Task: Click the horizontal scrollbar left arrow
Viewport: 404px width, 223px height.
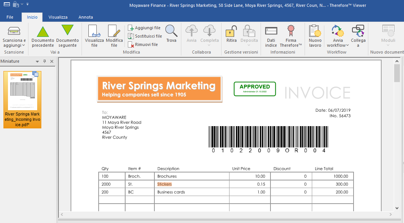Action: pyautogui.click(x=62, y=215)
